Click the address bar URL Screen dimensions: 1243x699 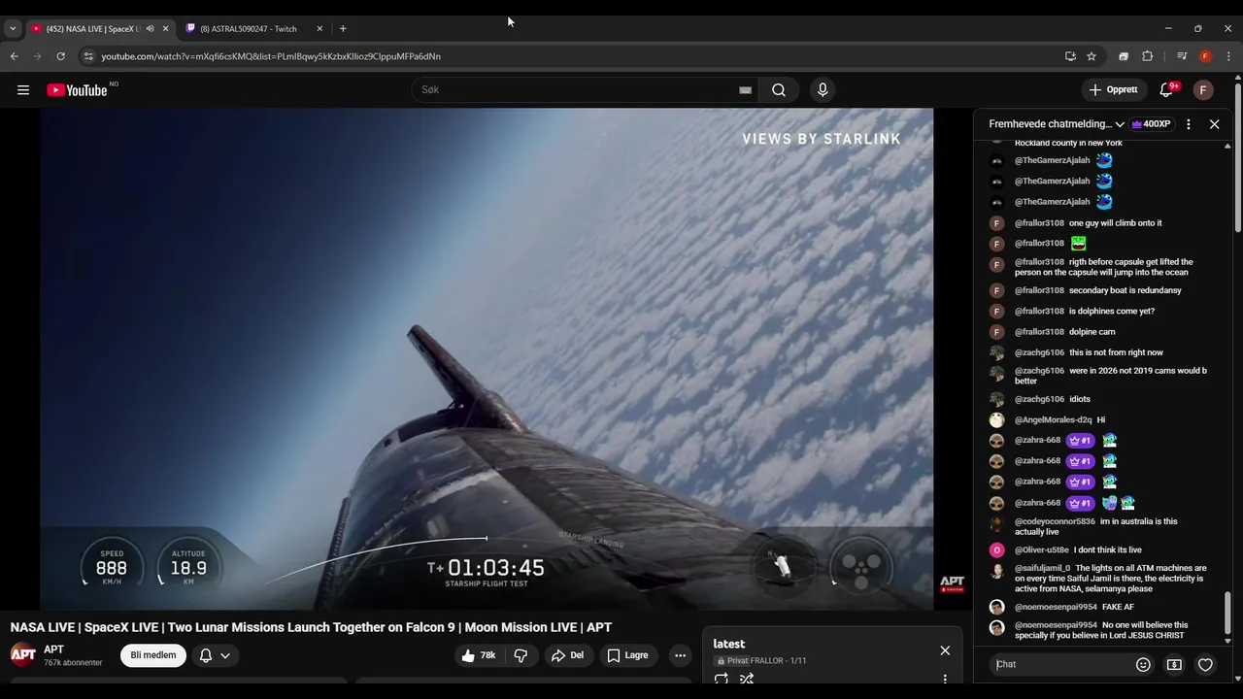[271, 56]
